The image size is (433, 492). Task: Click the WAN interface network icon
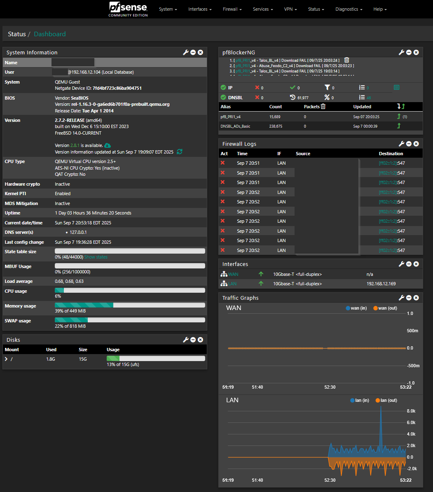[223, 274]
